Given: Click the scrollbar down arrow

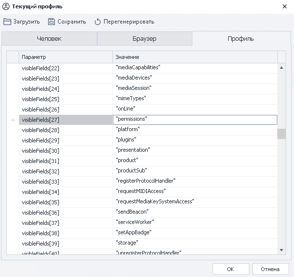Looking at the screenshot, I should (281, 250).
